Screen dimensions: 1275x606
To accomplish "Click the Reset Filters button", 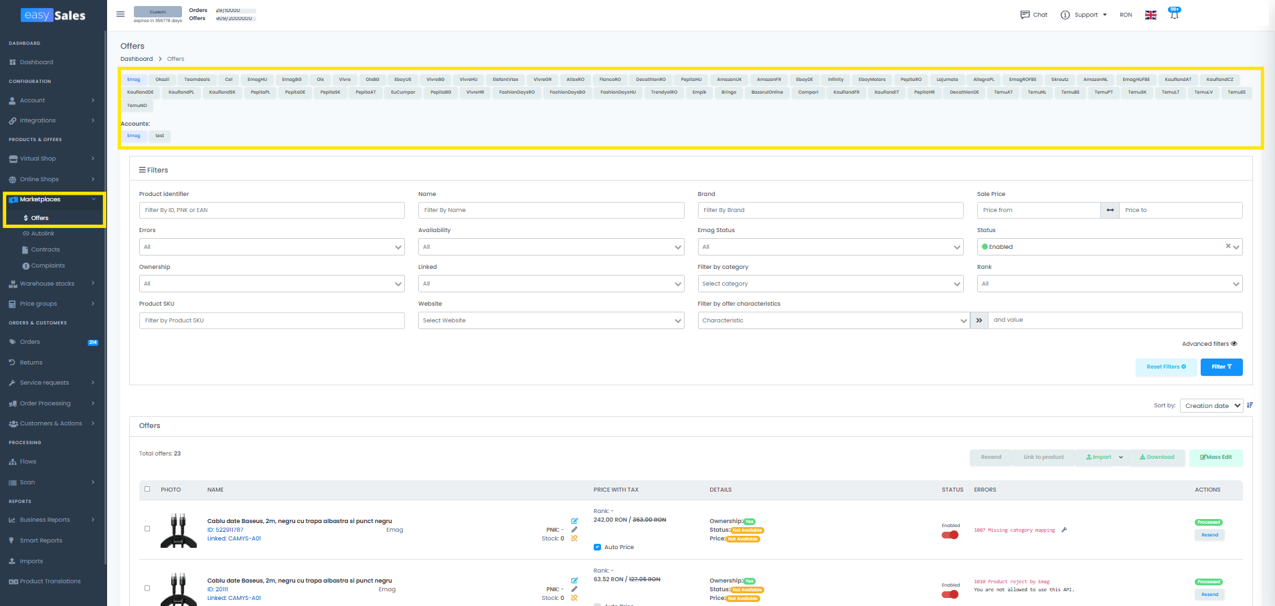I will (1166, 367).
